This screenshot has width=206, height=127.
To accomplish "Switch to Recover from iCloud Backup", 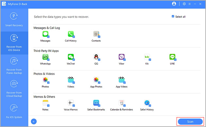I will [14, 89].
